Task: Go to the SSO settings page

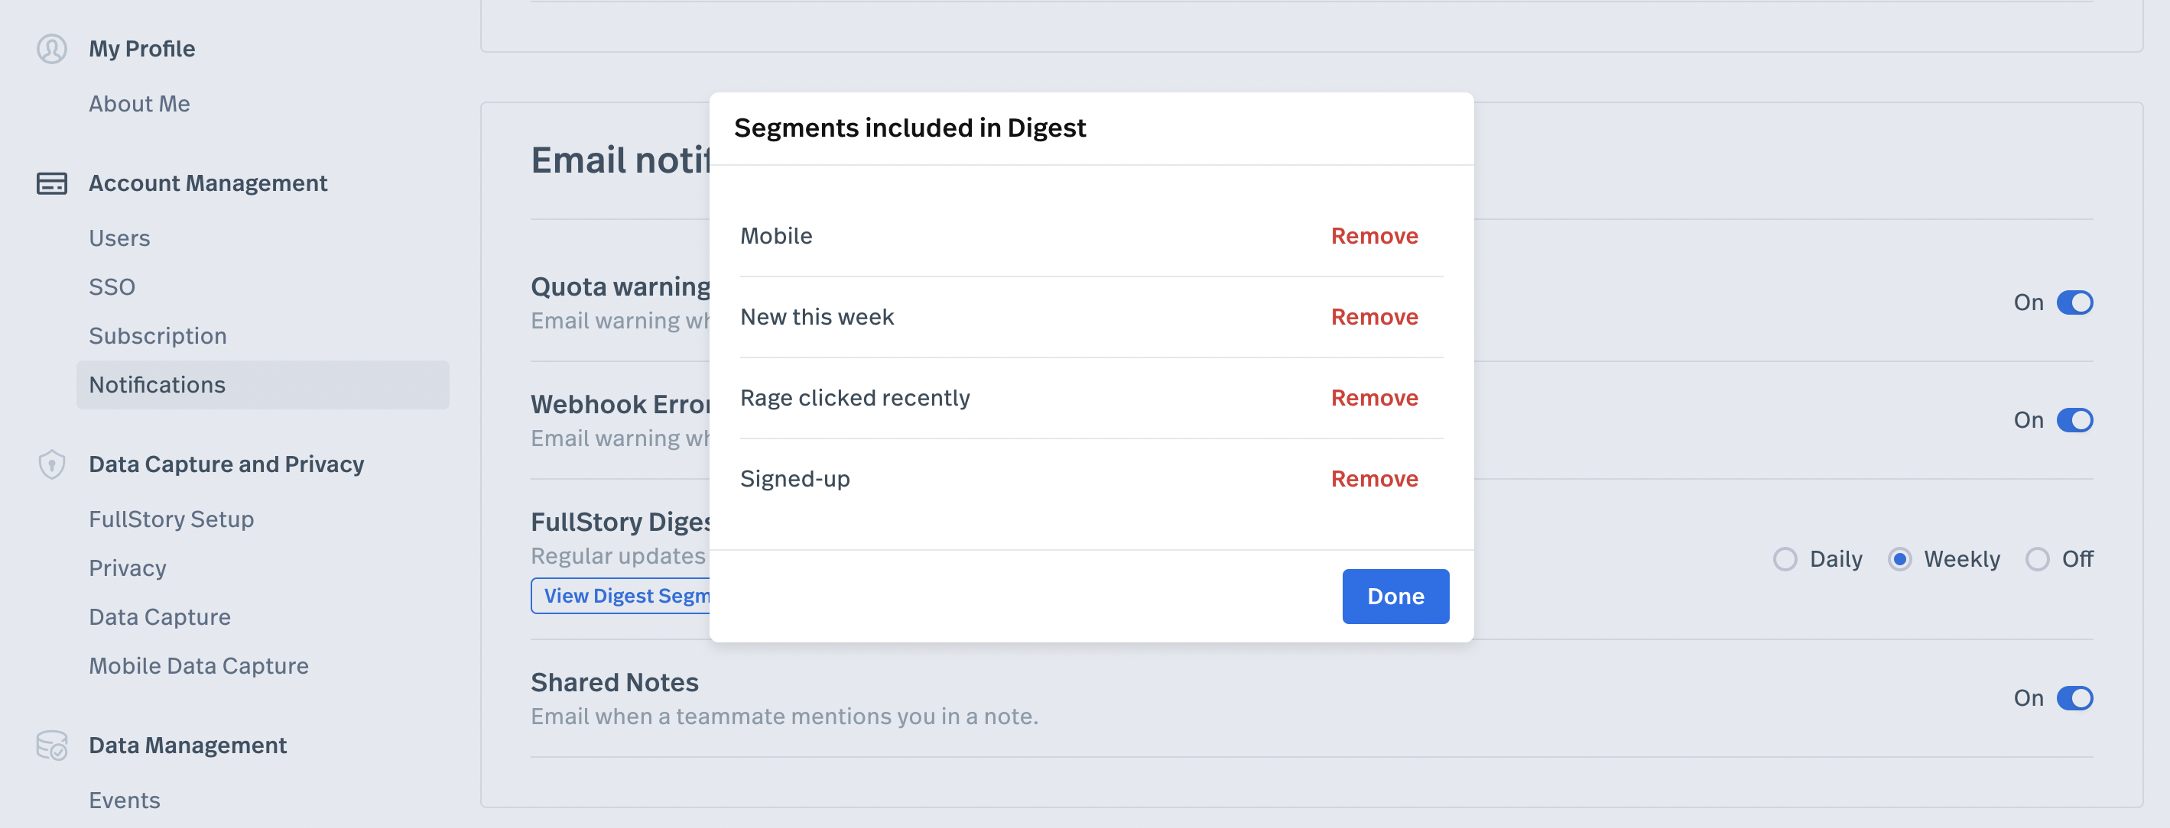Action: point(112,288)
